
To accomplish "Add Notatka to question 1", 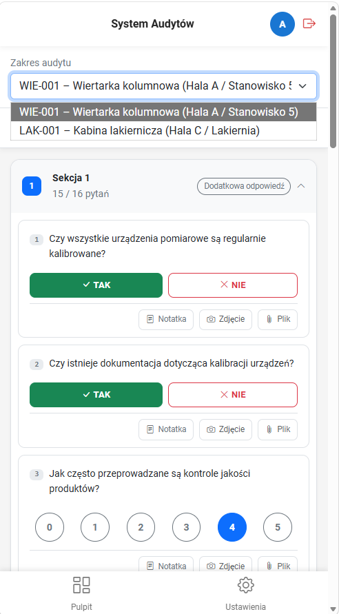I will (x=166, y=320).
